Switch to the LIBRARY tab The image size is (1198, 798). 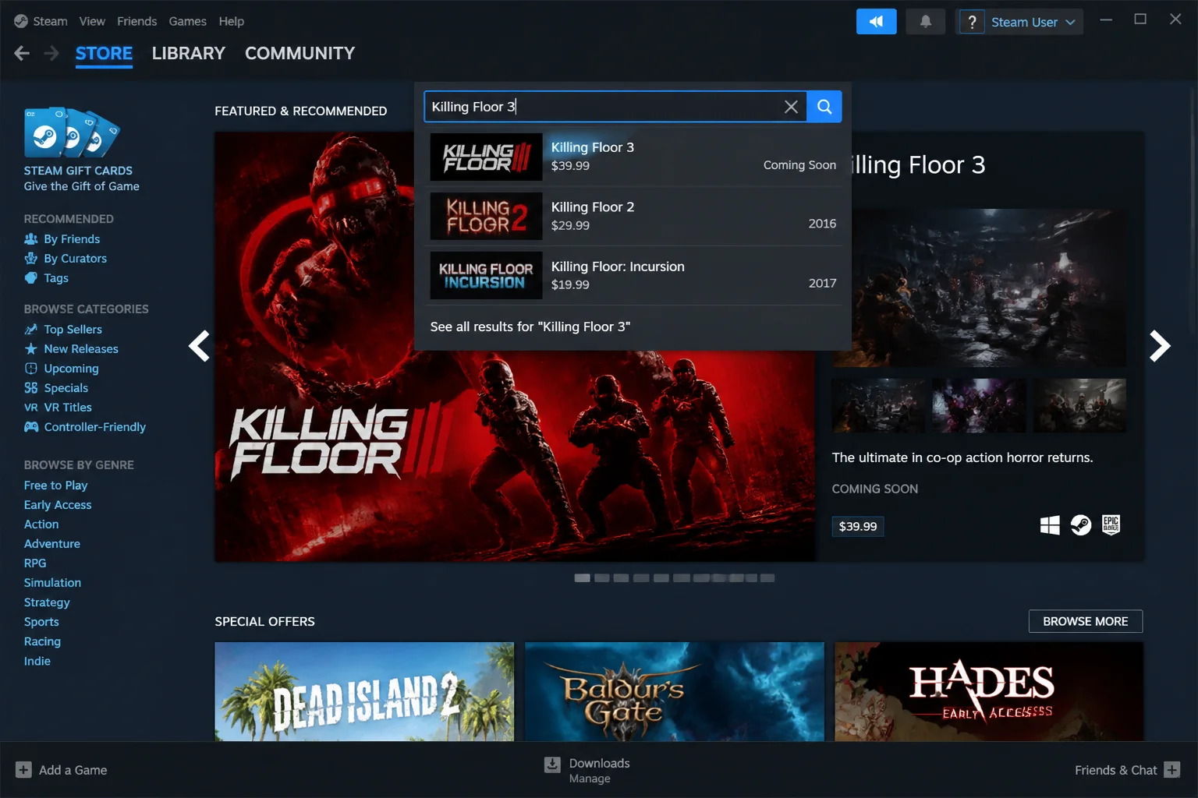coord(188,53)
